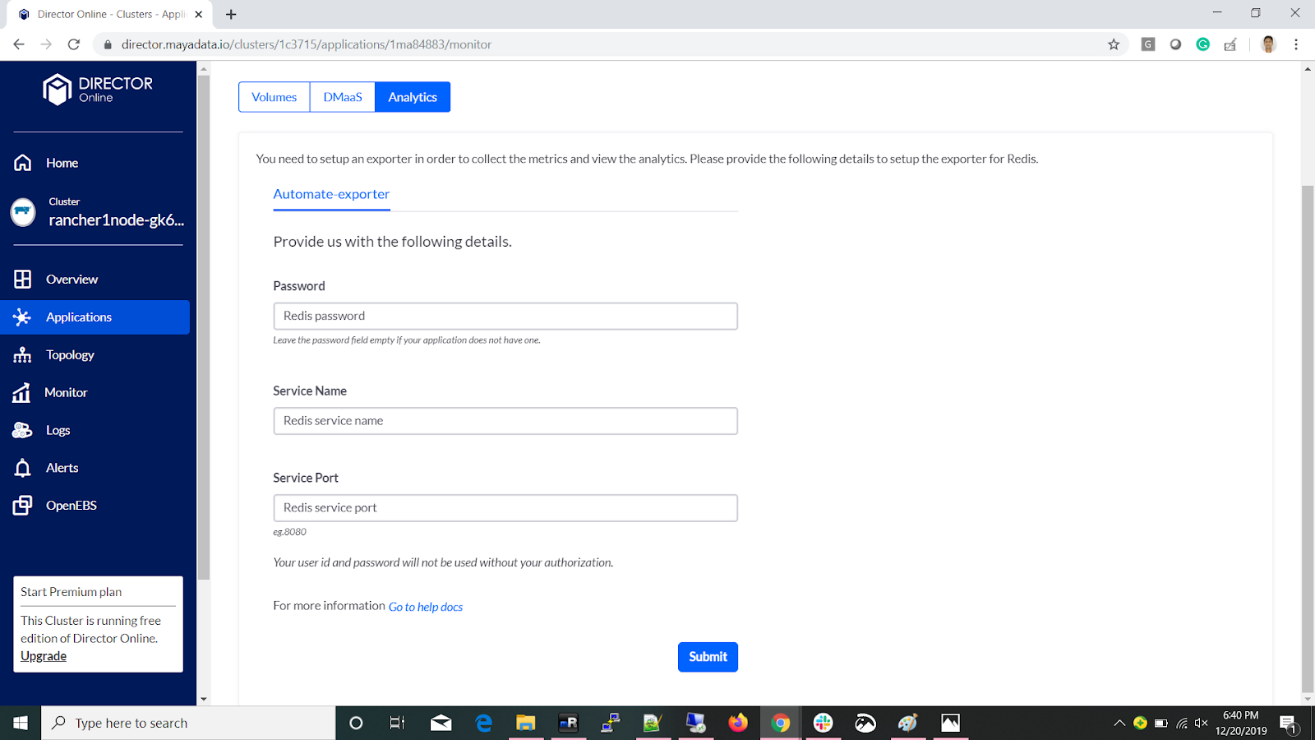Close the Director Online browser tab
This screenshot has height=740, width=1315.
199,14
